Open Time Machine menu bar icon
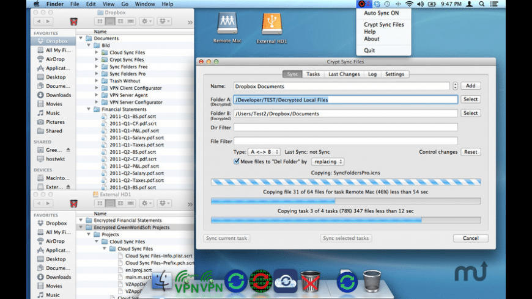This screenshot has width=532, height=299. point(387,4)
